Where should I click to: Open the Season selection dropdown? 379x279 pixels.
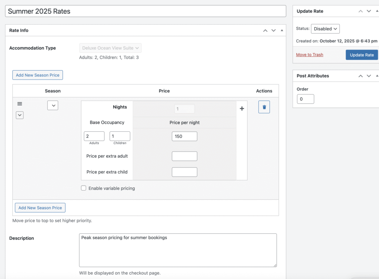click(x=53, y=105)
